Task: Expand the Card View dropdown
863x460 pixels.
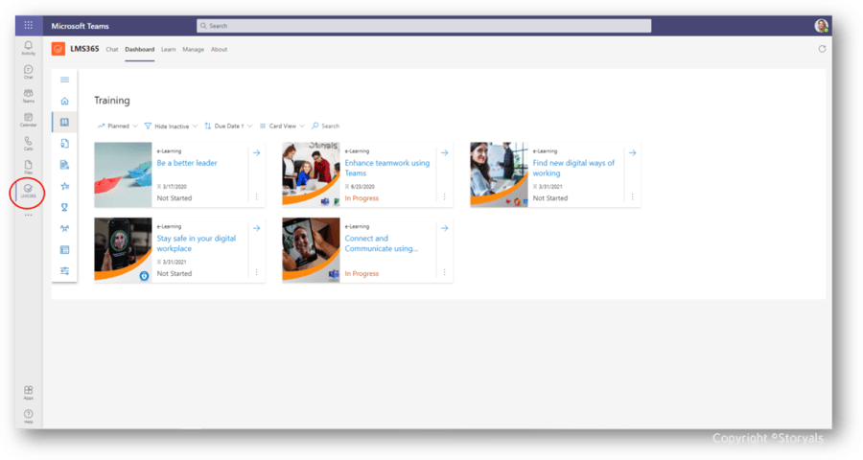Action: pos(282,126)
